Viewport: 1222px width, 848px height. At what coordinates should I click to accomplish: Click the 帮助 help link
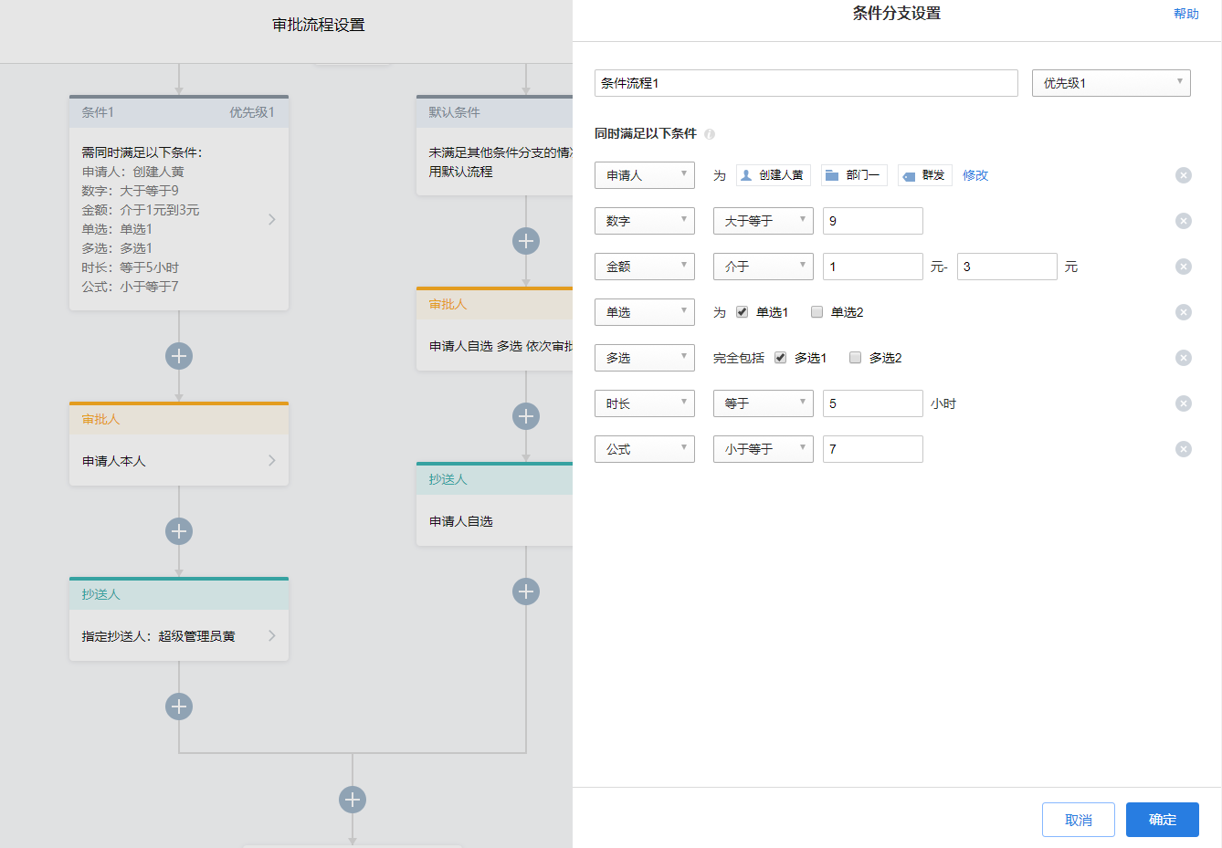click(x=1186, y=14)
